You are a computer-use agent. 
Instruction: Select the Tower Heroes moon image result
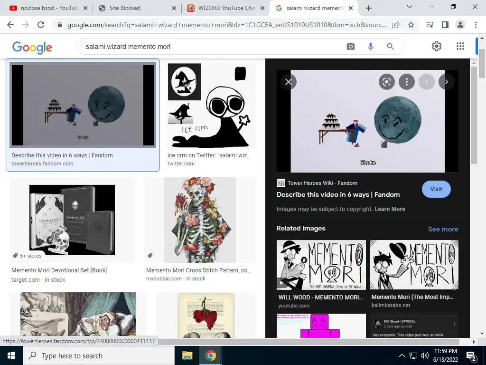(x=83, y=105)
